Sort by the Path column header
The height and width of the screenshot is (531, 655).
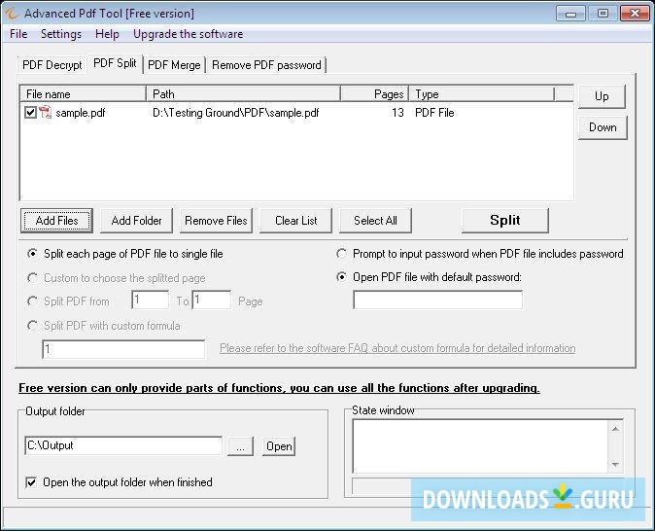click(x=243, y=94)
